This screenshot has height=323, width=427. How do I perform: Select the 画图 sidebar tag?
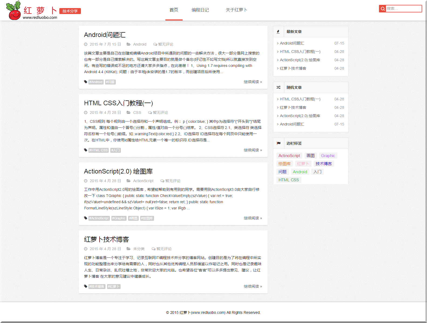[311, 156]
